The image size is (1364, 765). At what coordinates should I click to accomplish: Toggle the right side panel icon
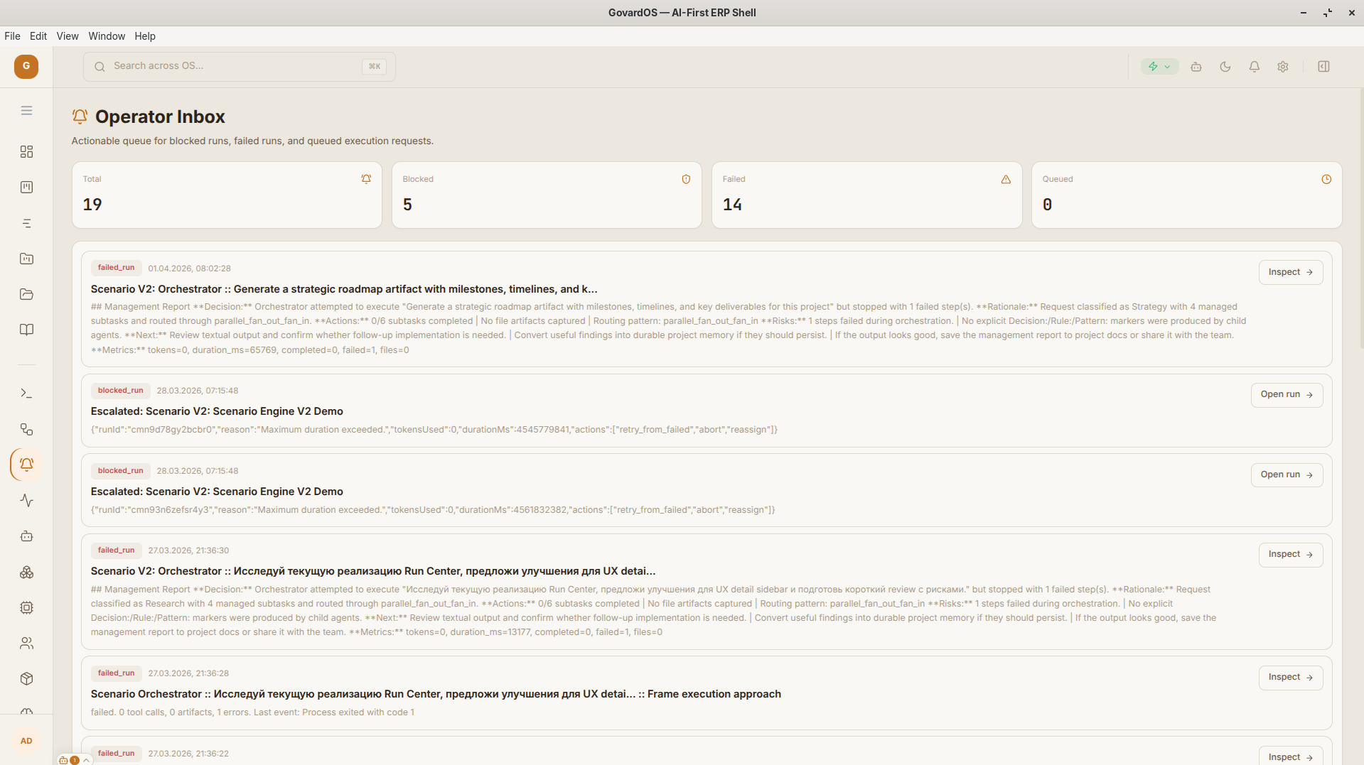(1323, 67)
